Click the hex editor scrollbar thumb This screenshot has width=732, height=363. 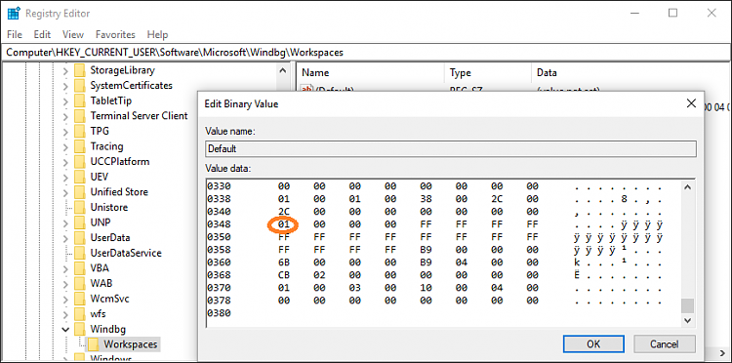pos(687,305)
